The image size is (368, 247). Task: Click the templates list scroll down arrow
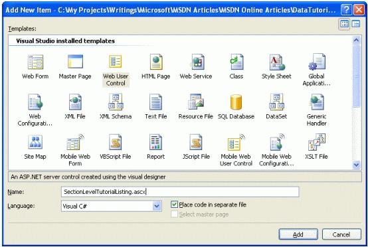coord(356,165)
